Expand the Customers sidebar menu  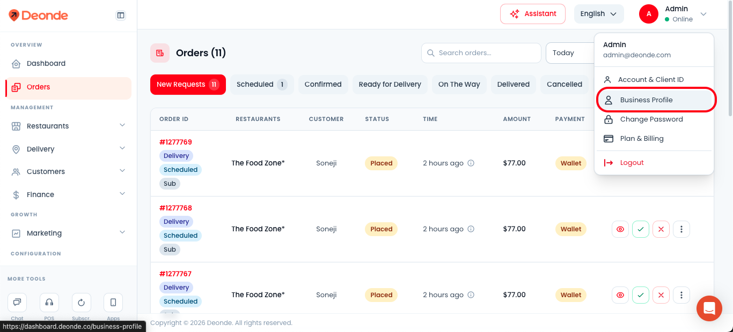pos(68,171)
